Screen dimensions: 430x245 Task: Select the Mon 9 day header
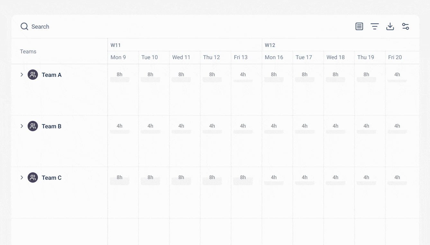pyautogui.click(x=118, y=57)
